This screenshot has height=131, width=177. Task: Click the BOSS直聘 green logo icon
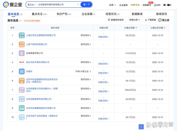(x=22, y=108)
